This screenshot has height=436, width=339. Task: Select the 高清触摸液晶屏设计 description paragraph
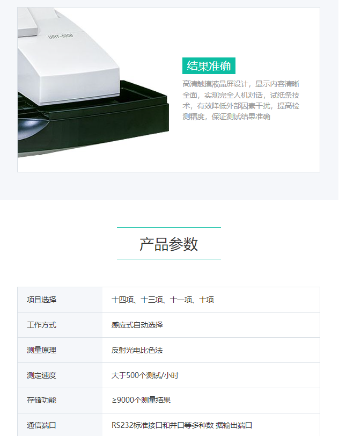241,100
